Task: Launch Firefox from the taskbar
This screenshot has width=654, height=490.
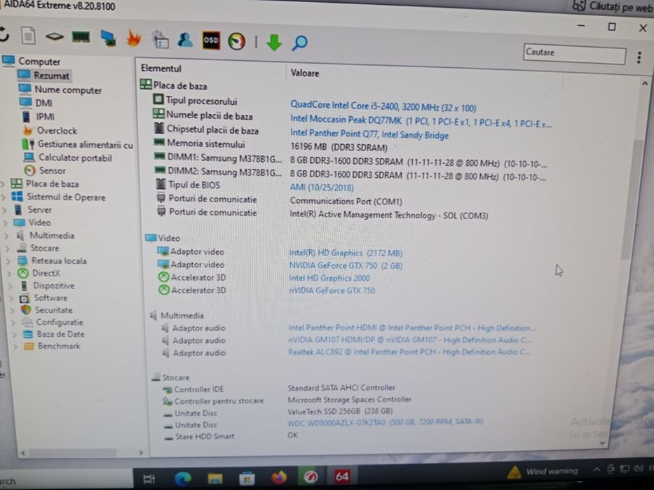Action: tap(279, 477)
